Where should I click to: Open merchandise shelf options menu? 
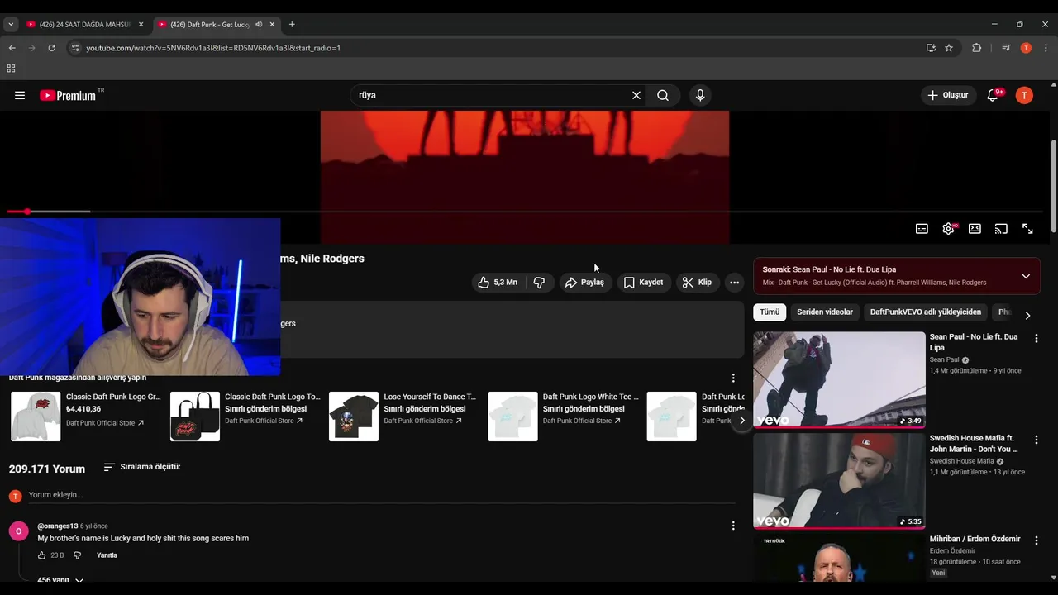click(732, 378)
